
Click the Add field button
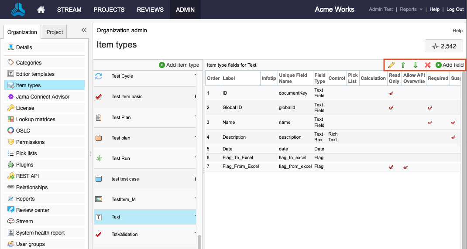point(450,65)
